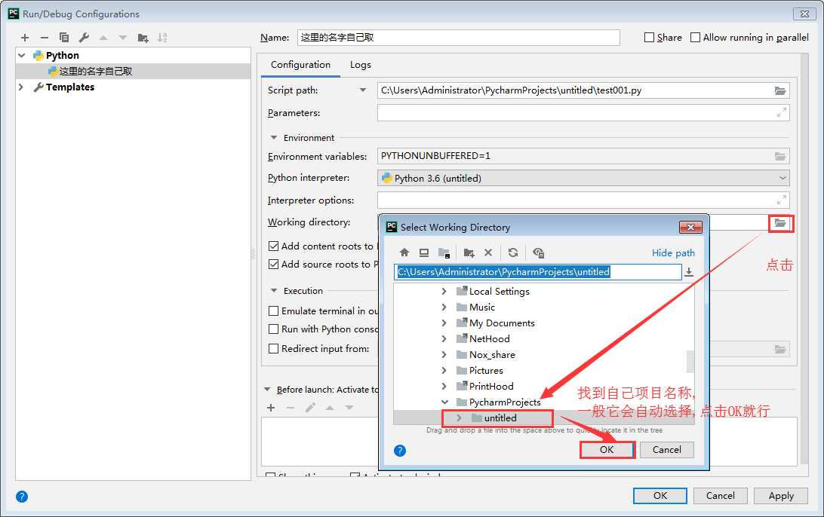This screenshot has width=824, height=517.
Task: Delete icon in Select Working Directory toolbar
Action: (488, 252)
